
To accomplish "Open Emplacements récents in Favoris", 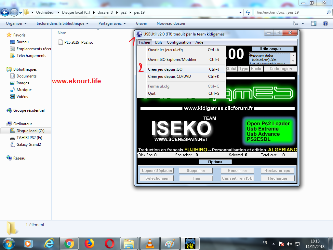I will (x=30, y=49).
